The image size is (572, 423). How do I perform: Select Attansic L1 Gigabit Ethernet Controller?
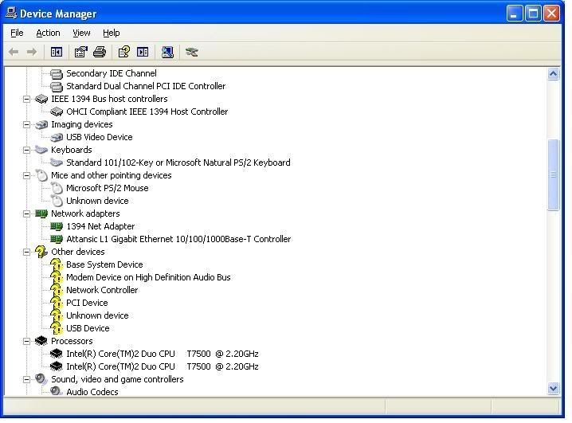pyautogui.click(x=178, y=239)
